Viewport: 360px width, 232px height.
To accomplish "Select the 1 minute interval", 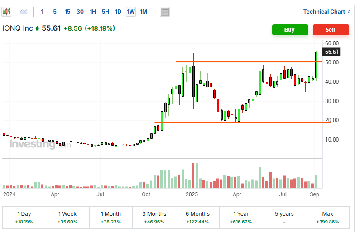I will tap(42, 12).
